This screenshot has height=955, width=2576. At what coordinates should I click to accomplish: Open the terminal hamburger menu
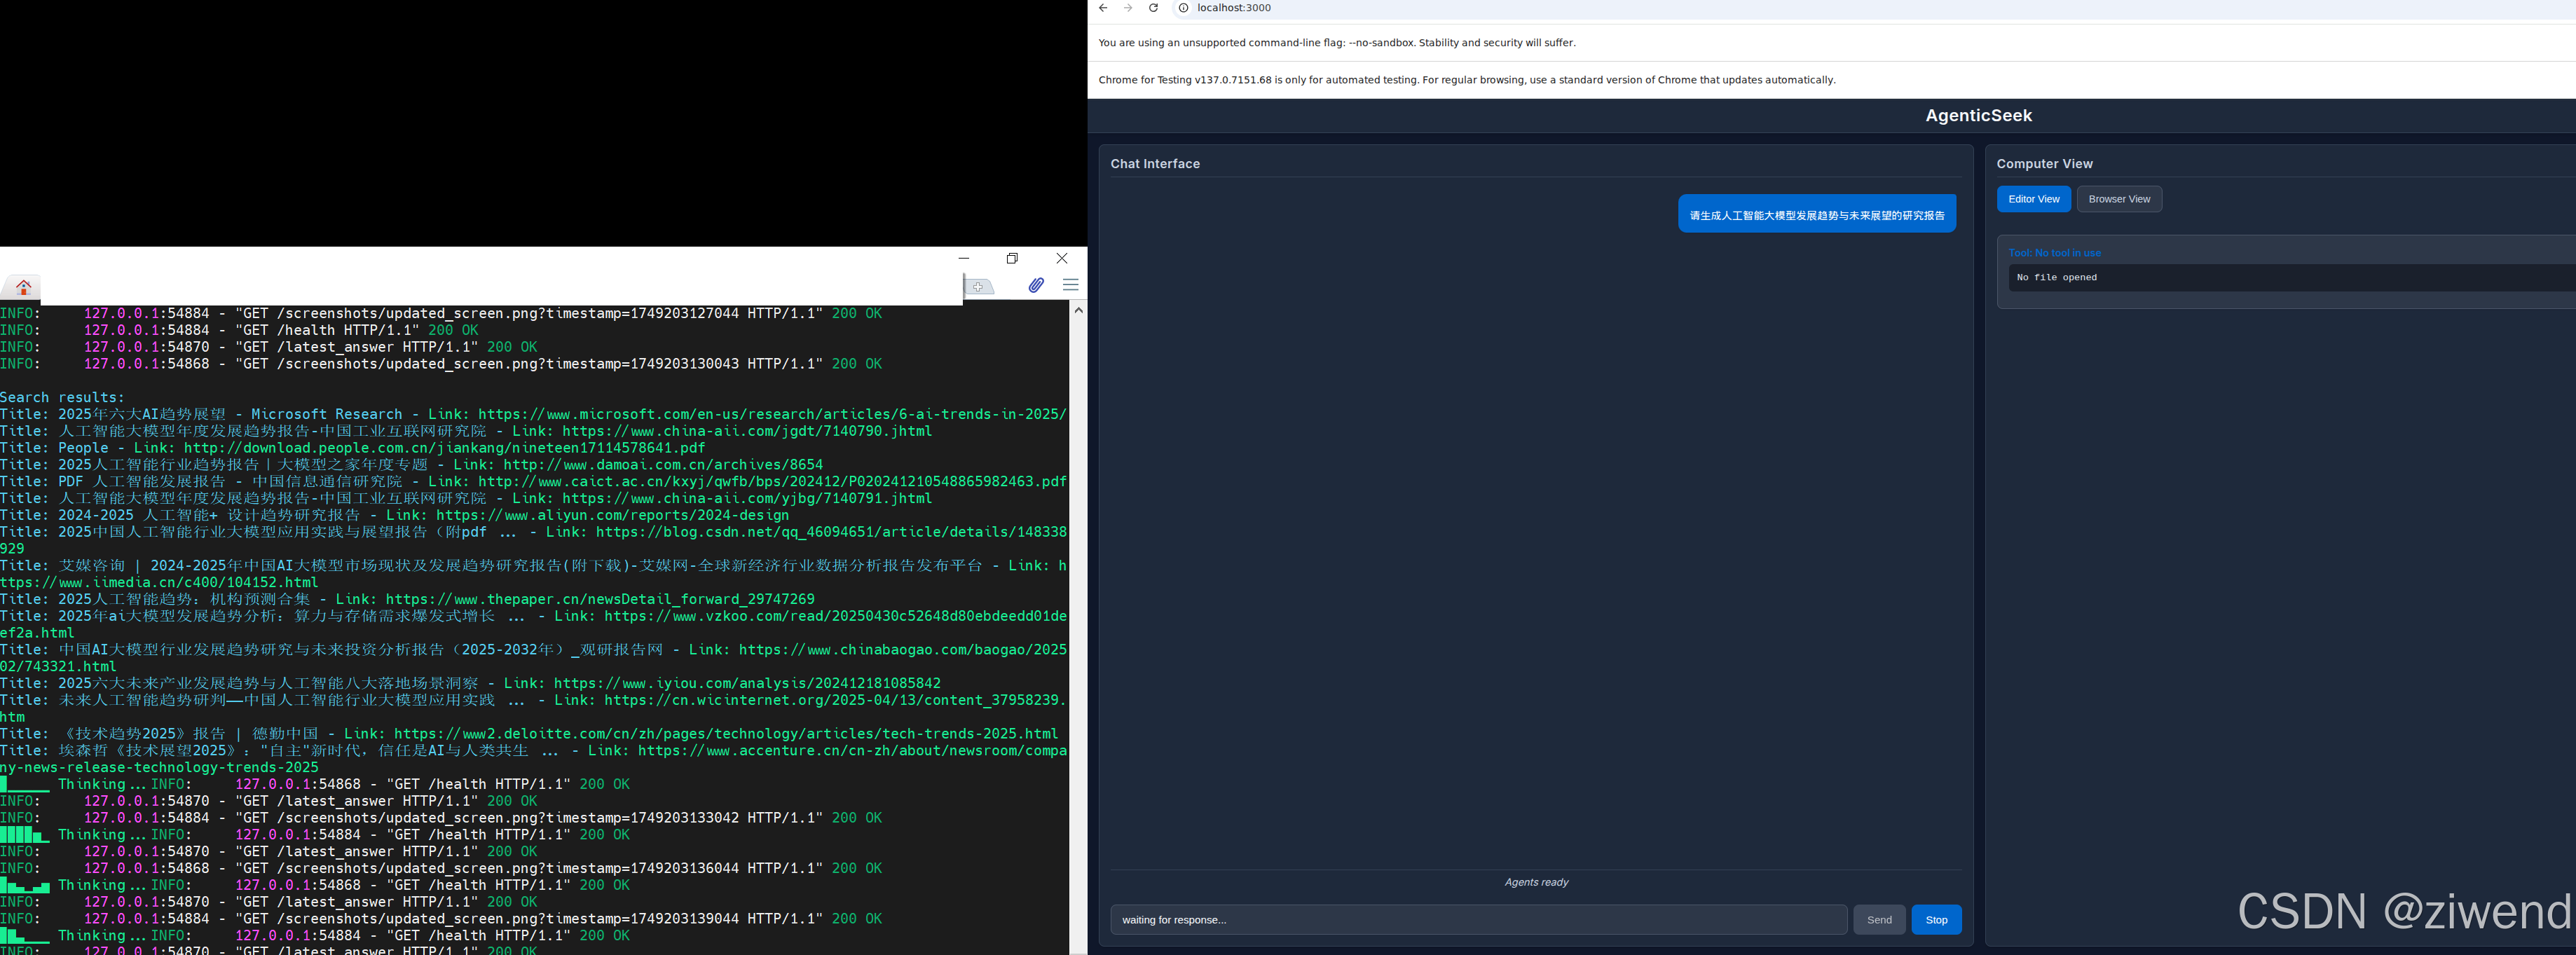coord(1070,285)
